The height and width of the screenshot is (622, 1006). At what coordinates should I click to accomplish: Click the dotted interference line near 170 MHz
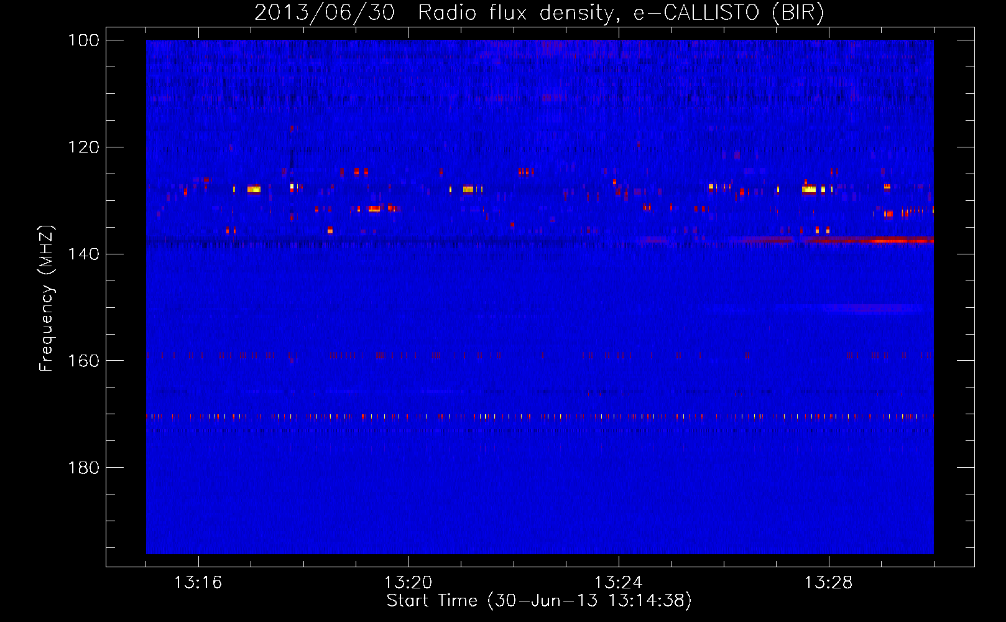pos(540,417)
